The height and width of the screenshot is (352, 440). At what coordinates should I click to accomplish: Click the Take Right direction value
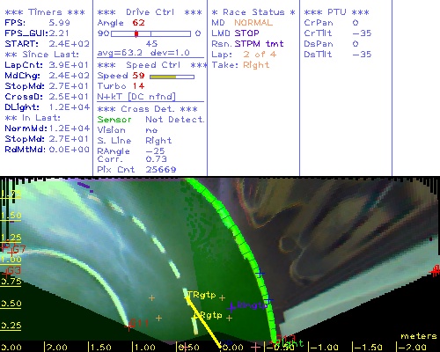[256, 65]
